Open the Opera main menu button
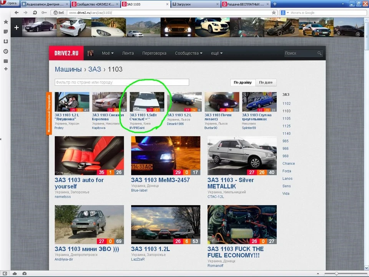 point(9,3)
